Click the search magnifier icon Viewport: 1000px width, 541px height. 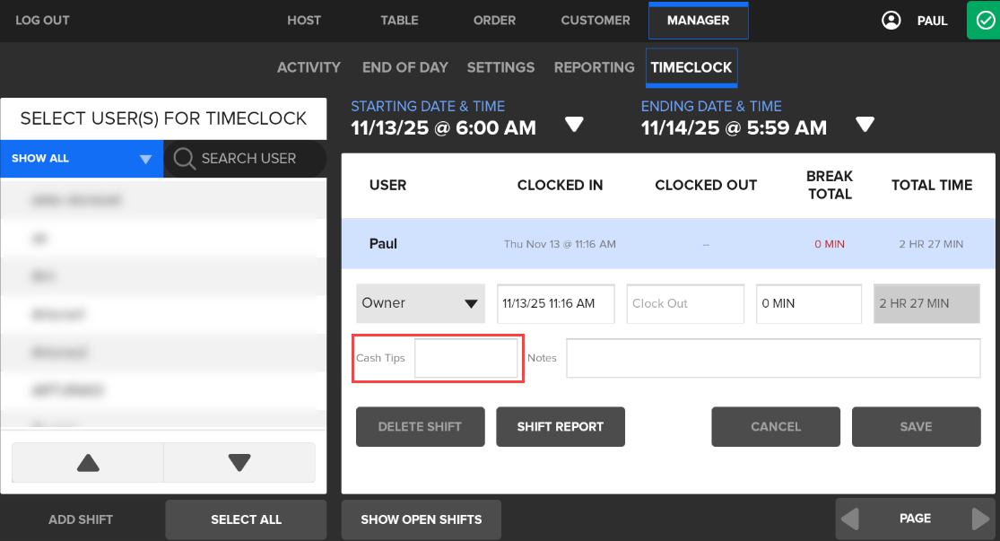[185, 159]
